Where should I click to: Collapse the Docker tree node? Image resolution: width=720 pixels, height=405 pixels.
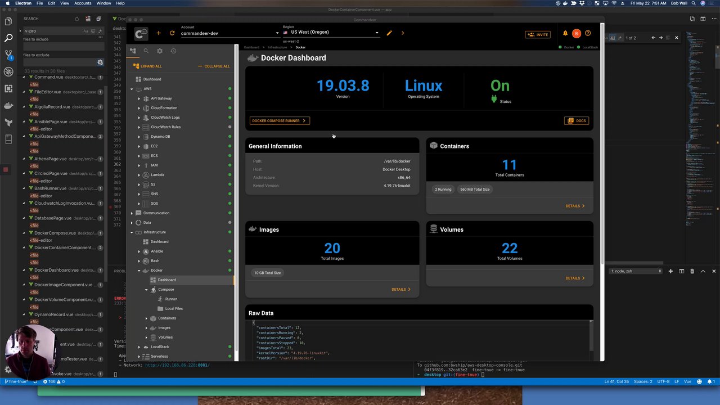[139, 271]
